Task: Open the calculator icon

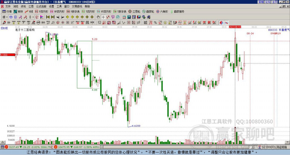Action: pos(129,17)
